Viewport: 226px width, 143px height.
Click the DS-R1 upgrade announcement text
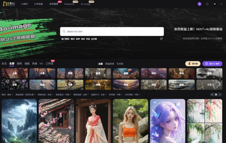[203, 38]
